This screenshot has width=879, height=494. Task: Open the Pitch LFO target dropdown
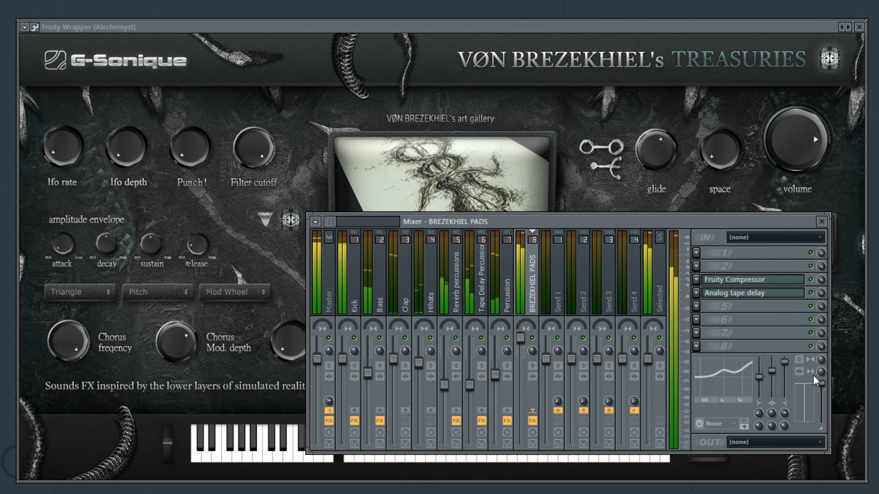[157, 292]
